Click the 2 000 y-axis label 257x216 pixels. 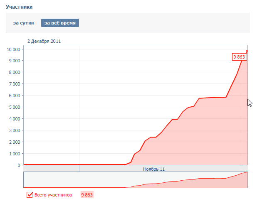pyautogui.click(x=15, y=142)
